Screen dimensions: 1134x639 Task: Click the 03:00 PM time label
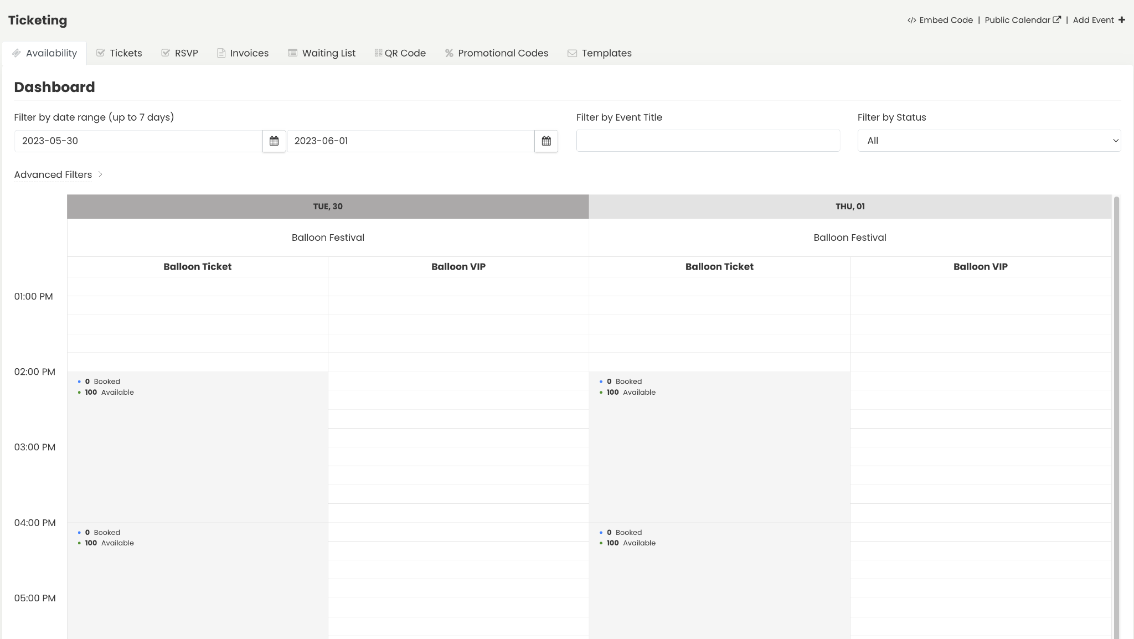35,447
